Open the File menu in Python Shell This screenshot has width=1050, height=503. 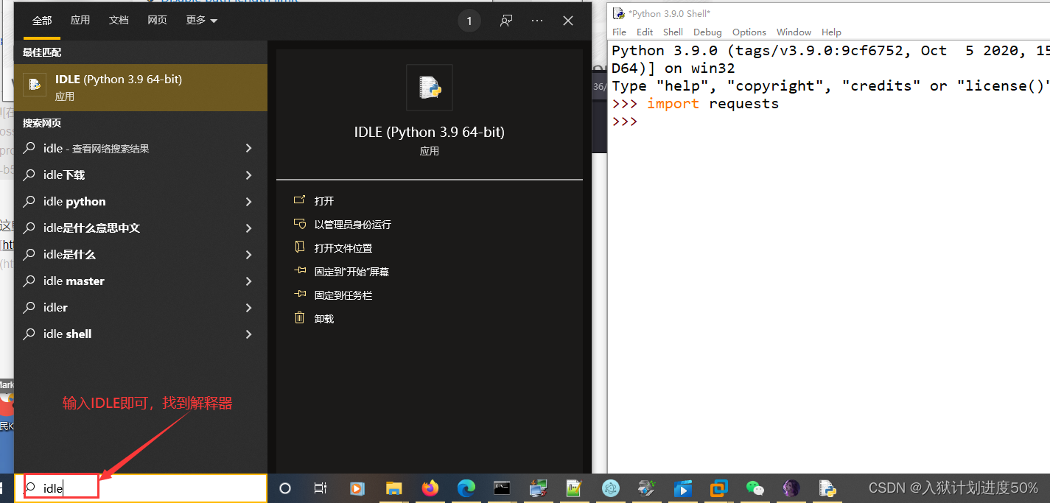[x=619, y=32]
